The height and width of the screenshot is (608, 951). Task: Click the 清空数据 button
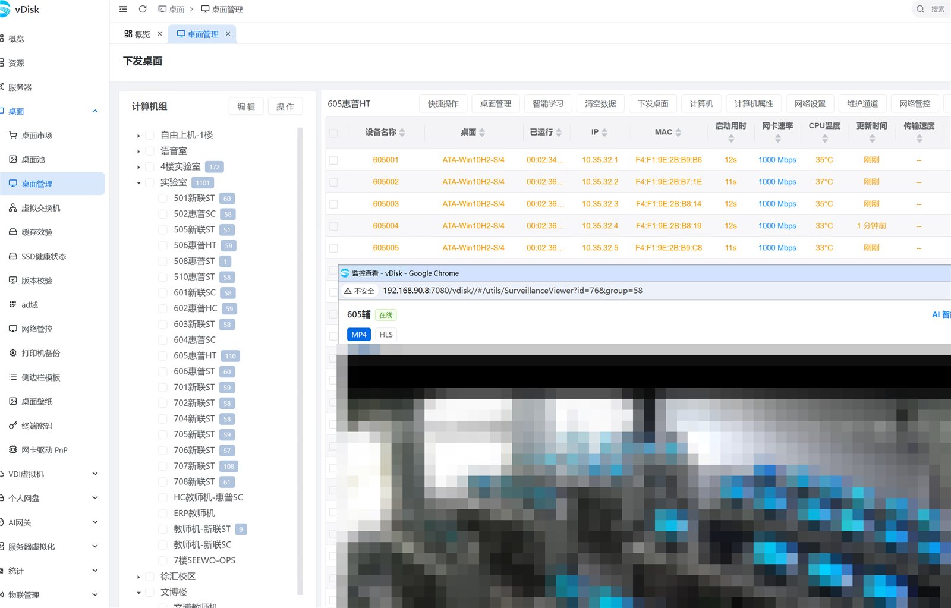pyautogui.click(x=600, y=103)
